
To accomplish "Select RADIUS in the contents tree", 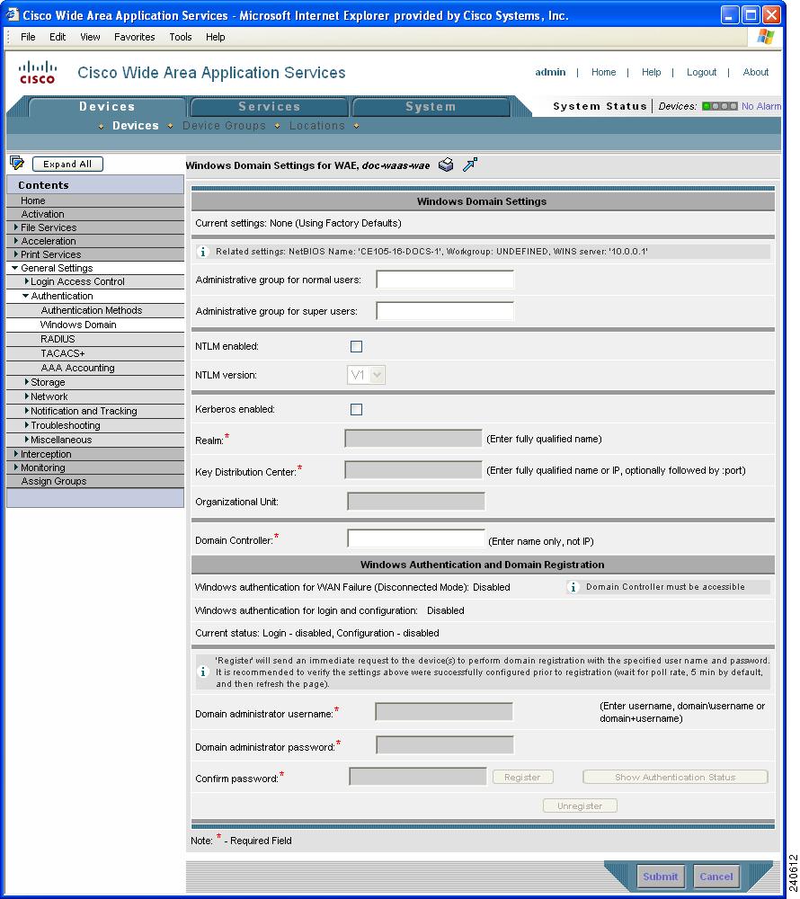I will pos(58,339).
